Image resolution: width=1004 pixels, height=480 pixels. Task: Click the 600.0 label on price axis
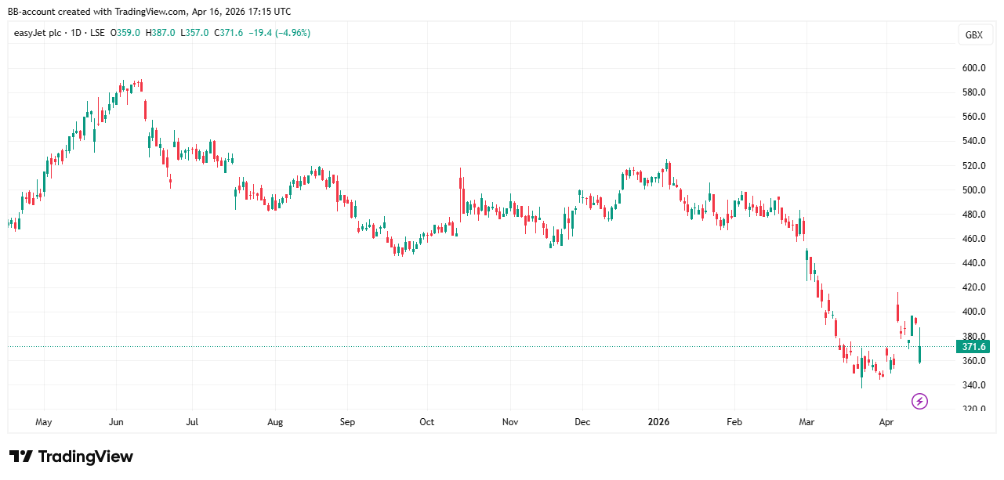973,68
